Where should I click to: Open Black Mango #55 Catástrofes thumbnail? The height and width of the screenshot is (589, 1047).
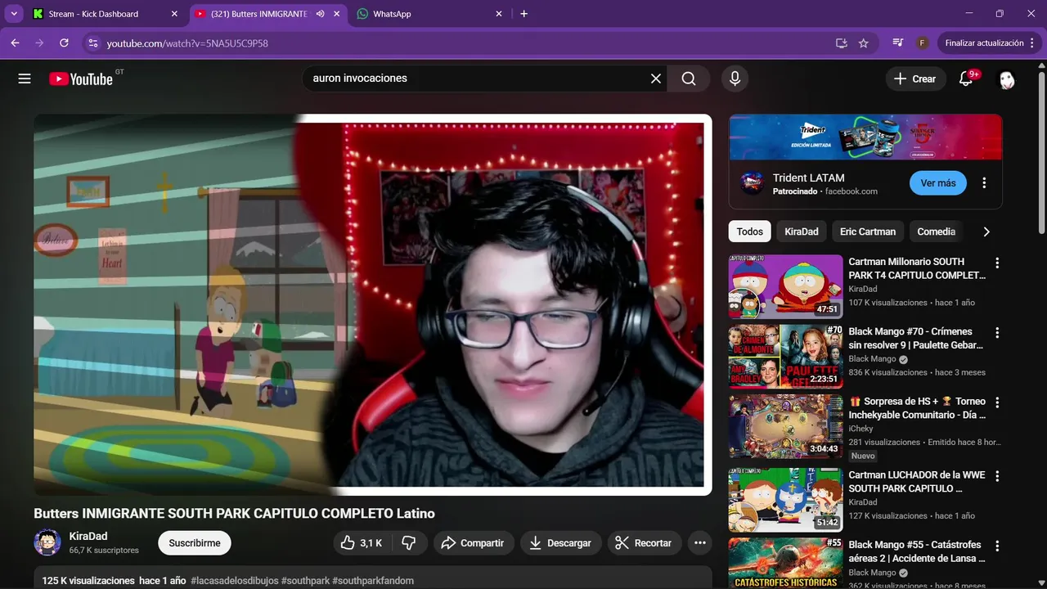(x=785, y=564)
